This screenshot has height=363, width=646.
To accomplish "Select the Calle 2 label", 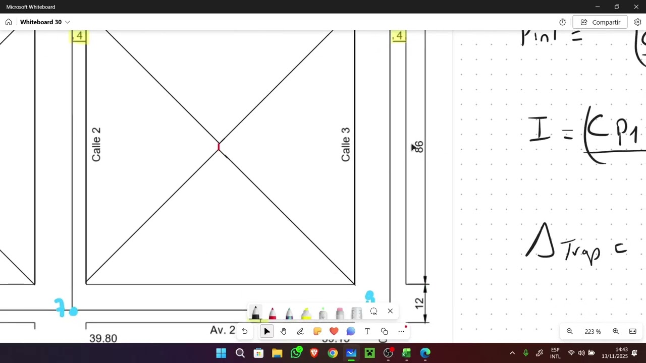I will coord(96,145).
